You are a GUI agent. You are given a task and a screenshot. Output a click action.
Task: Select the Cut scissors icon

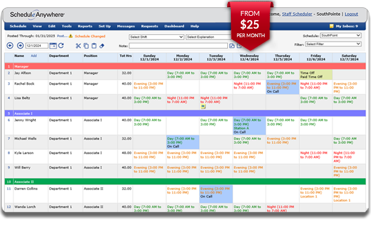(x=79, y=46)
